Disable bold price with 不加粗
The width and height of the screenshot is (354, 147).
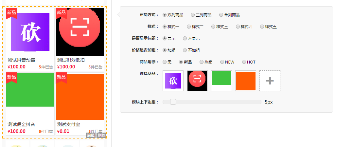point(185,50)
